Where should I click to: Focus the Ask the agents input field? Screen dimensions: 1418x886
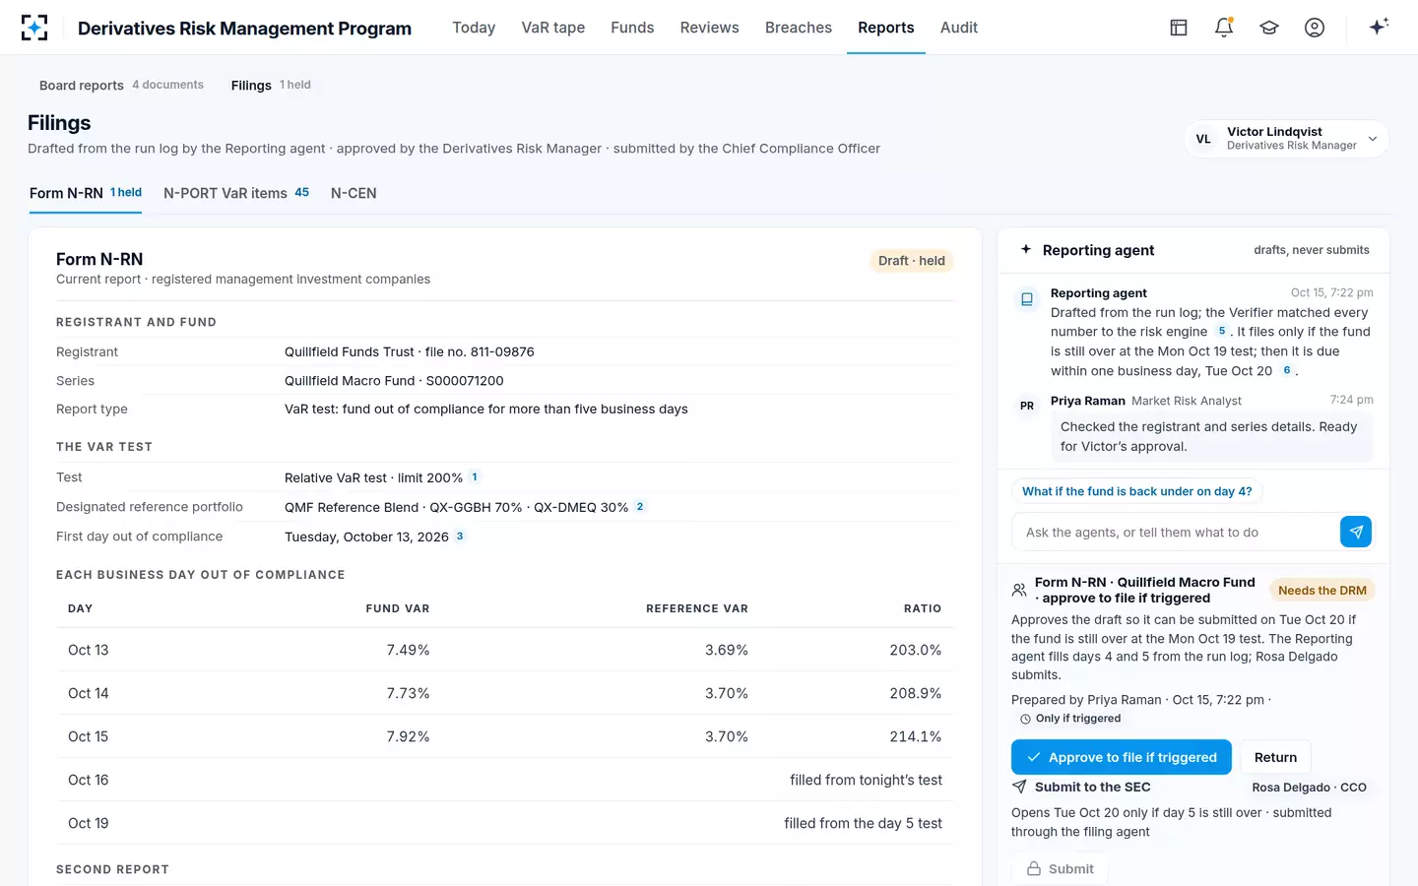pos(1176,532)
